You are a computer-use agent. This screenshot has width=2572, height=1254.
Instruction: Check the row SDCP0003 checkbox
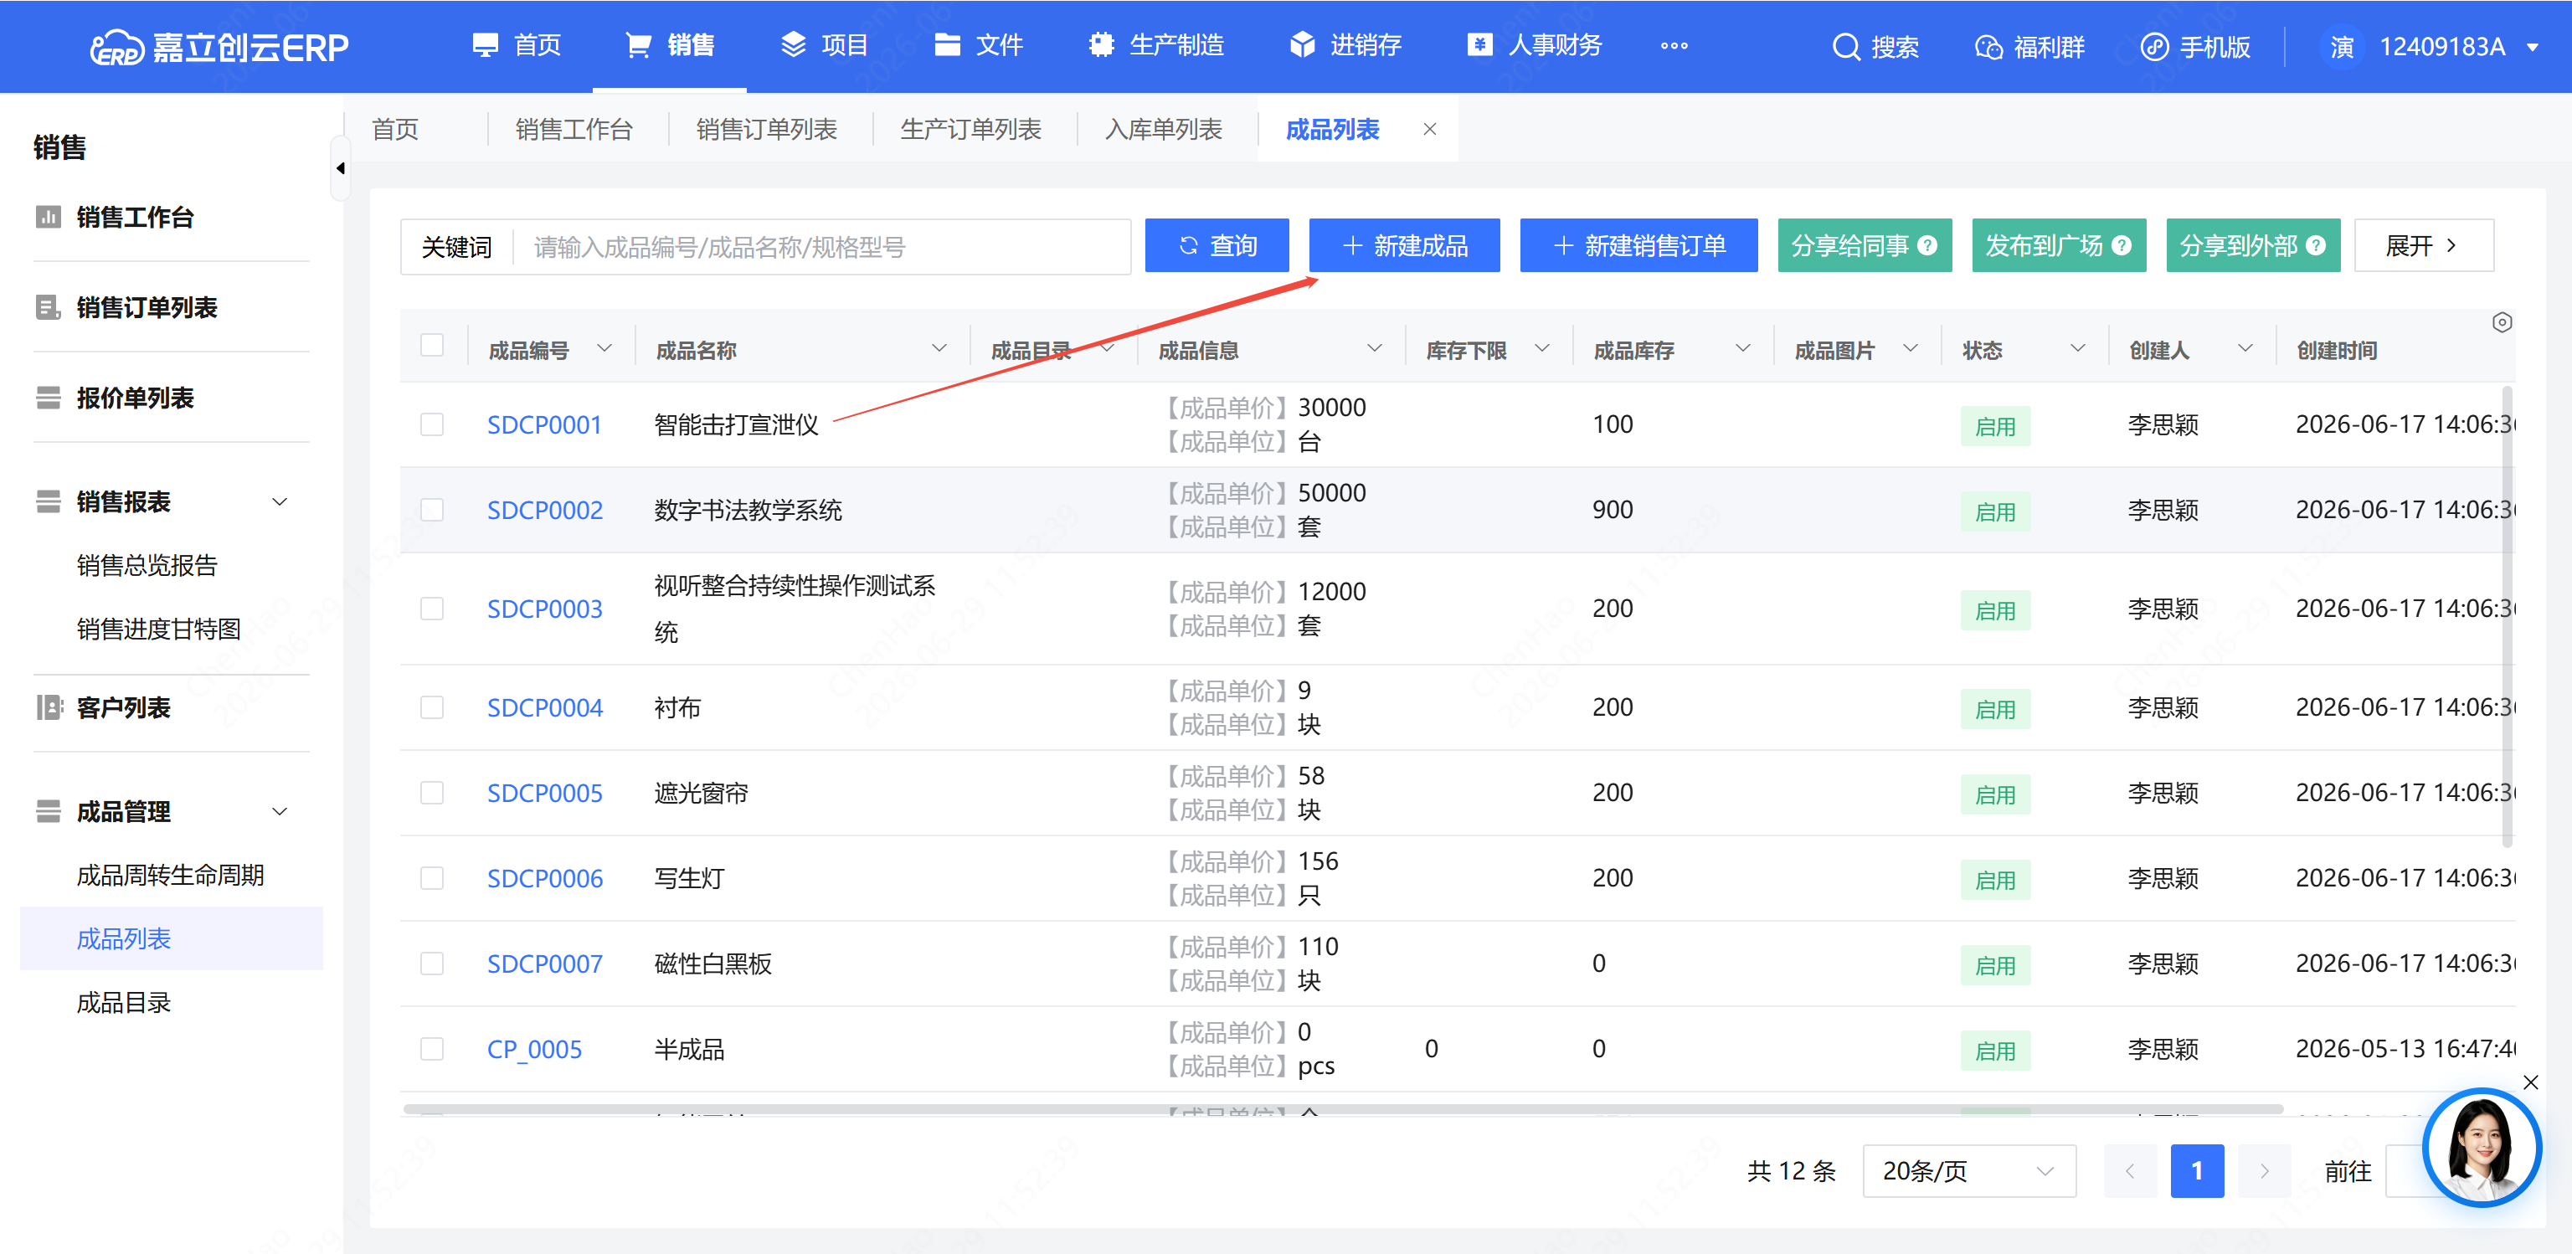tap(431, 609)
